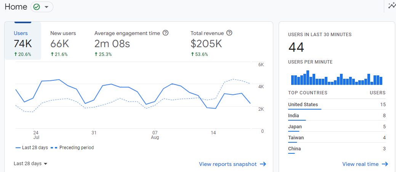396x172 pixels.
Task: Click the TOP COUNTRIES column header
Action: click(308, 93)
